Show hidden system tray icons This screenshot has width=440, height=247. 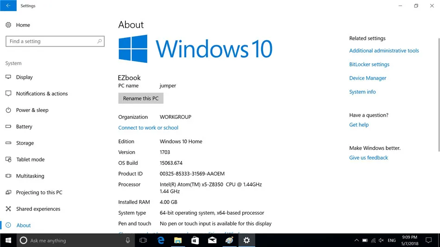tap(356, 240)
